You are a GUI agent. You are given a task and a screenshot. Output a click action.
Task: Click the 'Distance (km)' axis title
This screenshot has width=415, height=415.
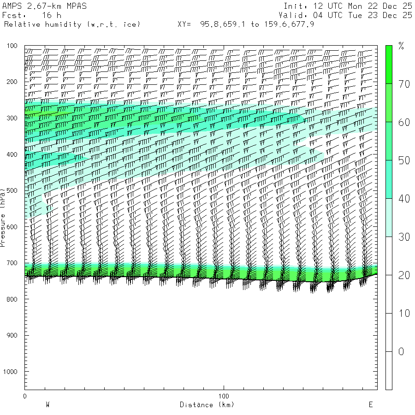point(207,405)
